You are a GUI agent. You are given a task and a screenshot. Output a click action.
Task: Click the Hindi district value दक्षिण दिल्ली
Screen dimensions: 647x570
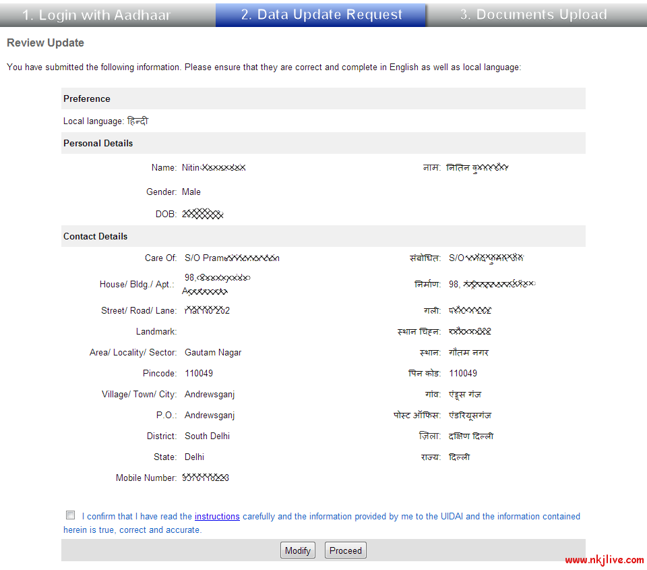471,436
